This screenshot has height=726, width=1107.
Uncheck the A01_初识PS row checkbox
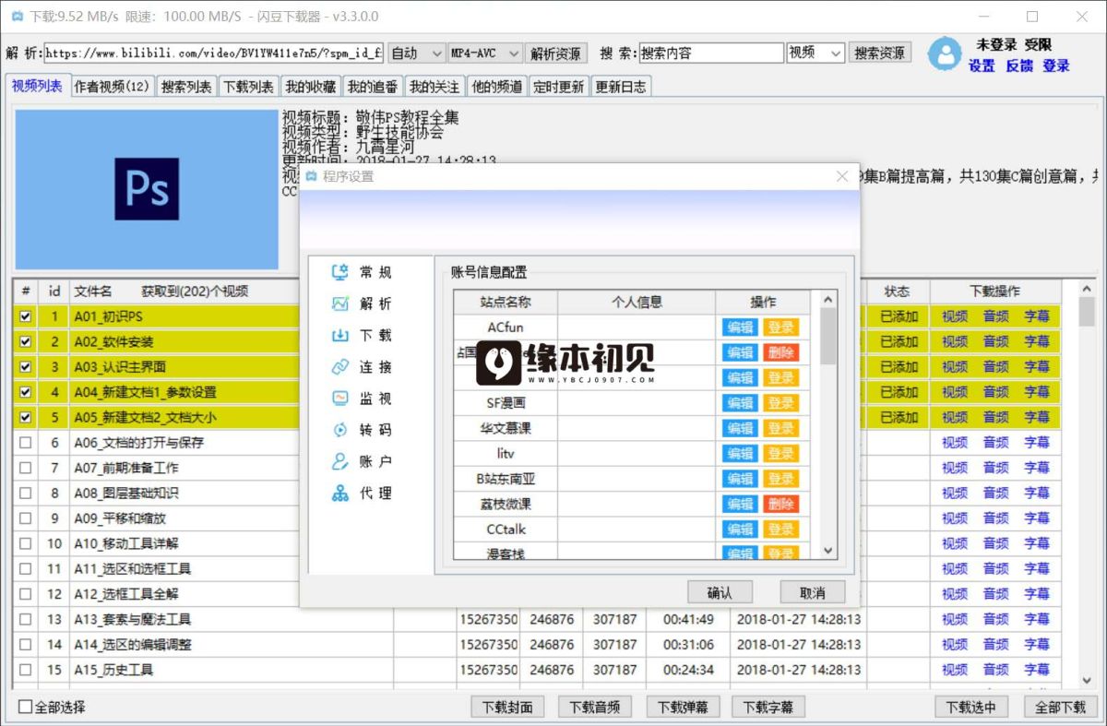coord(26,316)
